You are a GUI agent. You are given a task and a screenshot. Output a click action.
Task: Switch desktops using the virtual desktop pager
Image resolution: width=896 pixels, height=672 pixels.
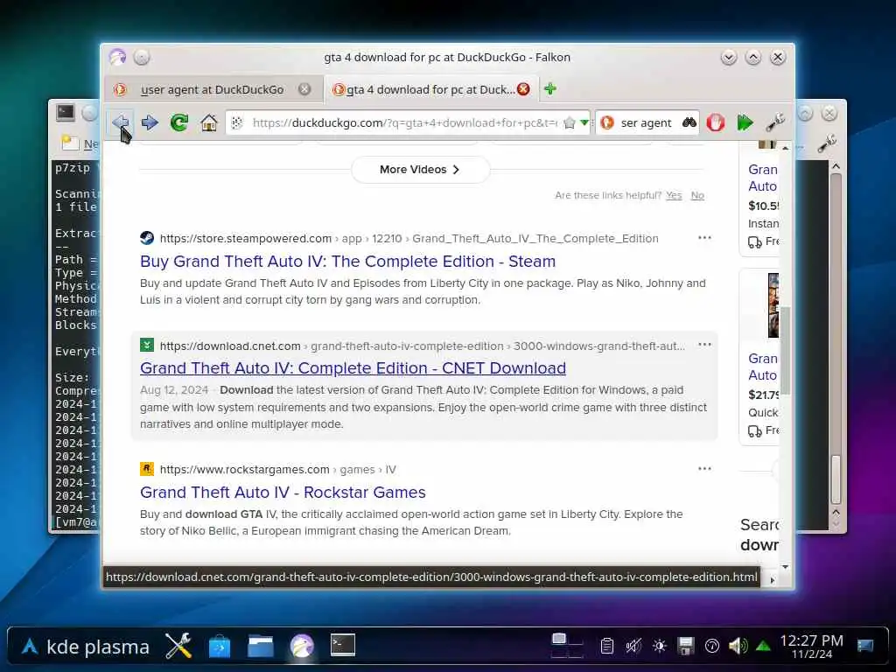coord(567,646)
